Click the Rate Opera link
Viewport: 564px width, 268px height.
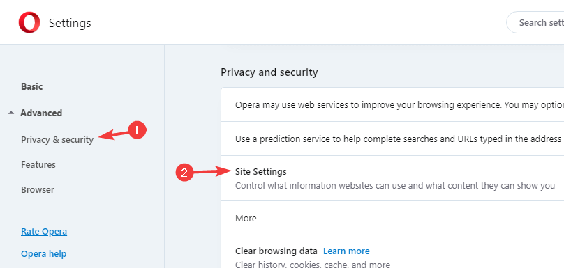(x=44, y=231)
